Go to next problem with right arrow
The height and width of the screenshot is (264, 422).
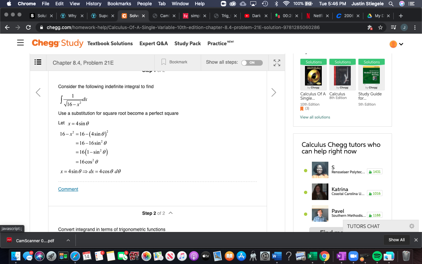point(274,92)
